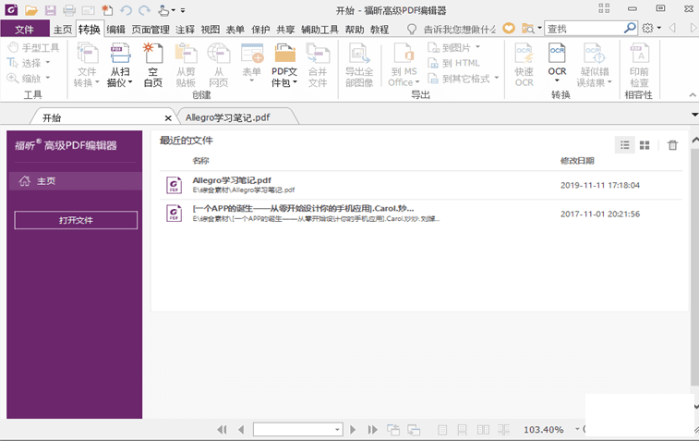Create PDF from scanner (从扫描仪)
Viewport: 699px width, 441px height.
pyautogui.click(x=120, y=65)
